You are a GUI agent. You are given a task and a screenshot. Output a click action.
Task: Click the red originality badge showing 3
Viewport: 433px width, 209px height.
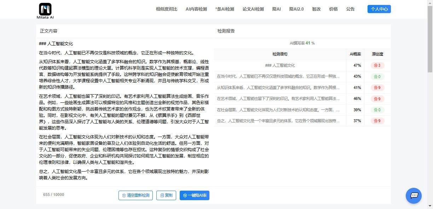point(377,65)
